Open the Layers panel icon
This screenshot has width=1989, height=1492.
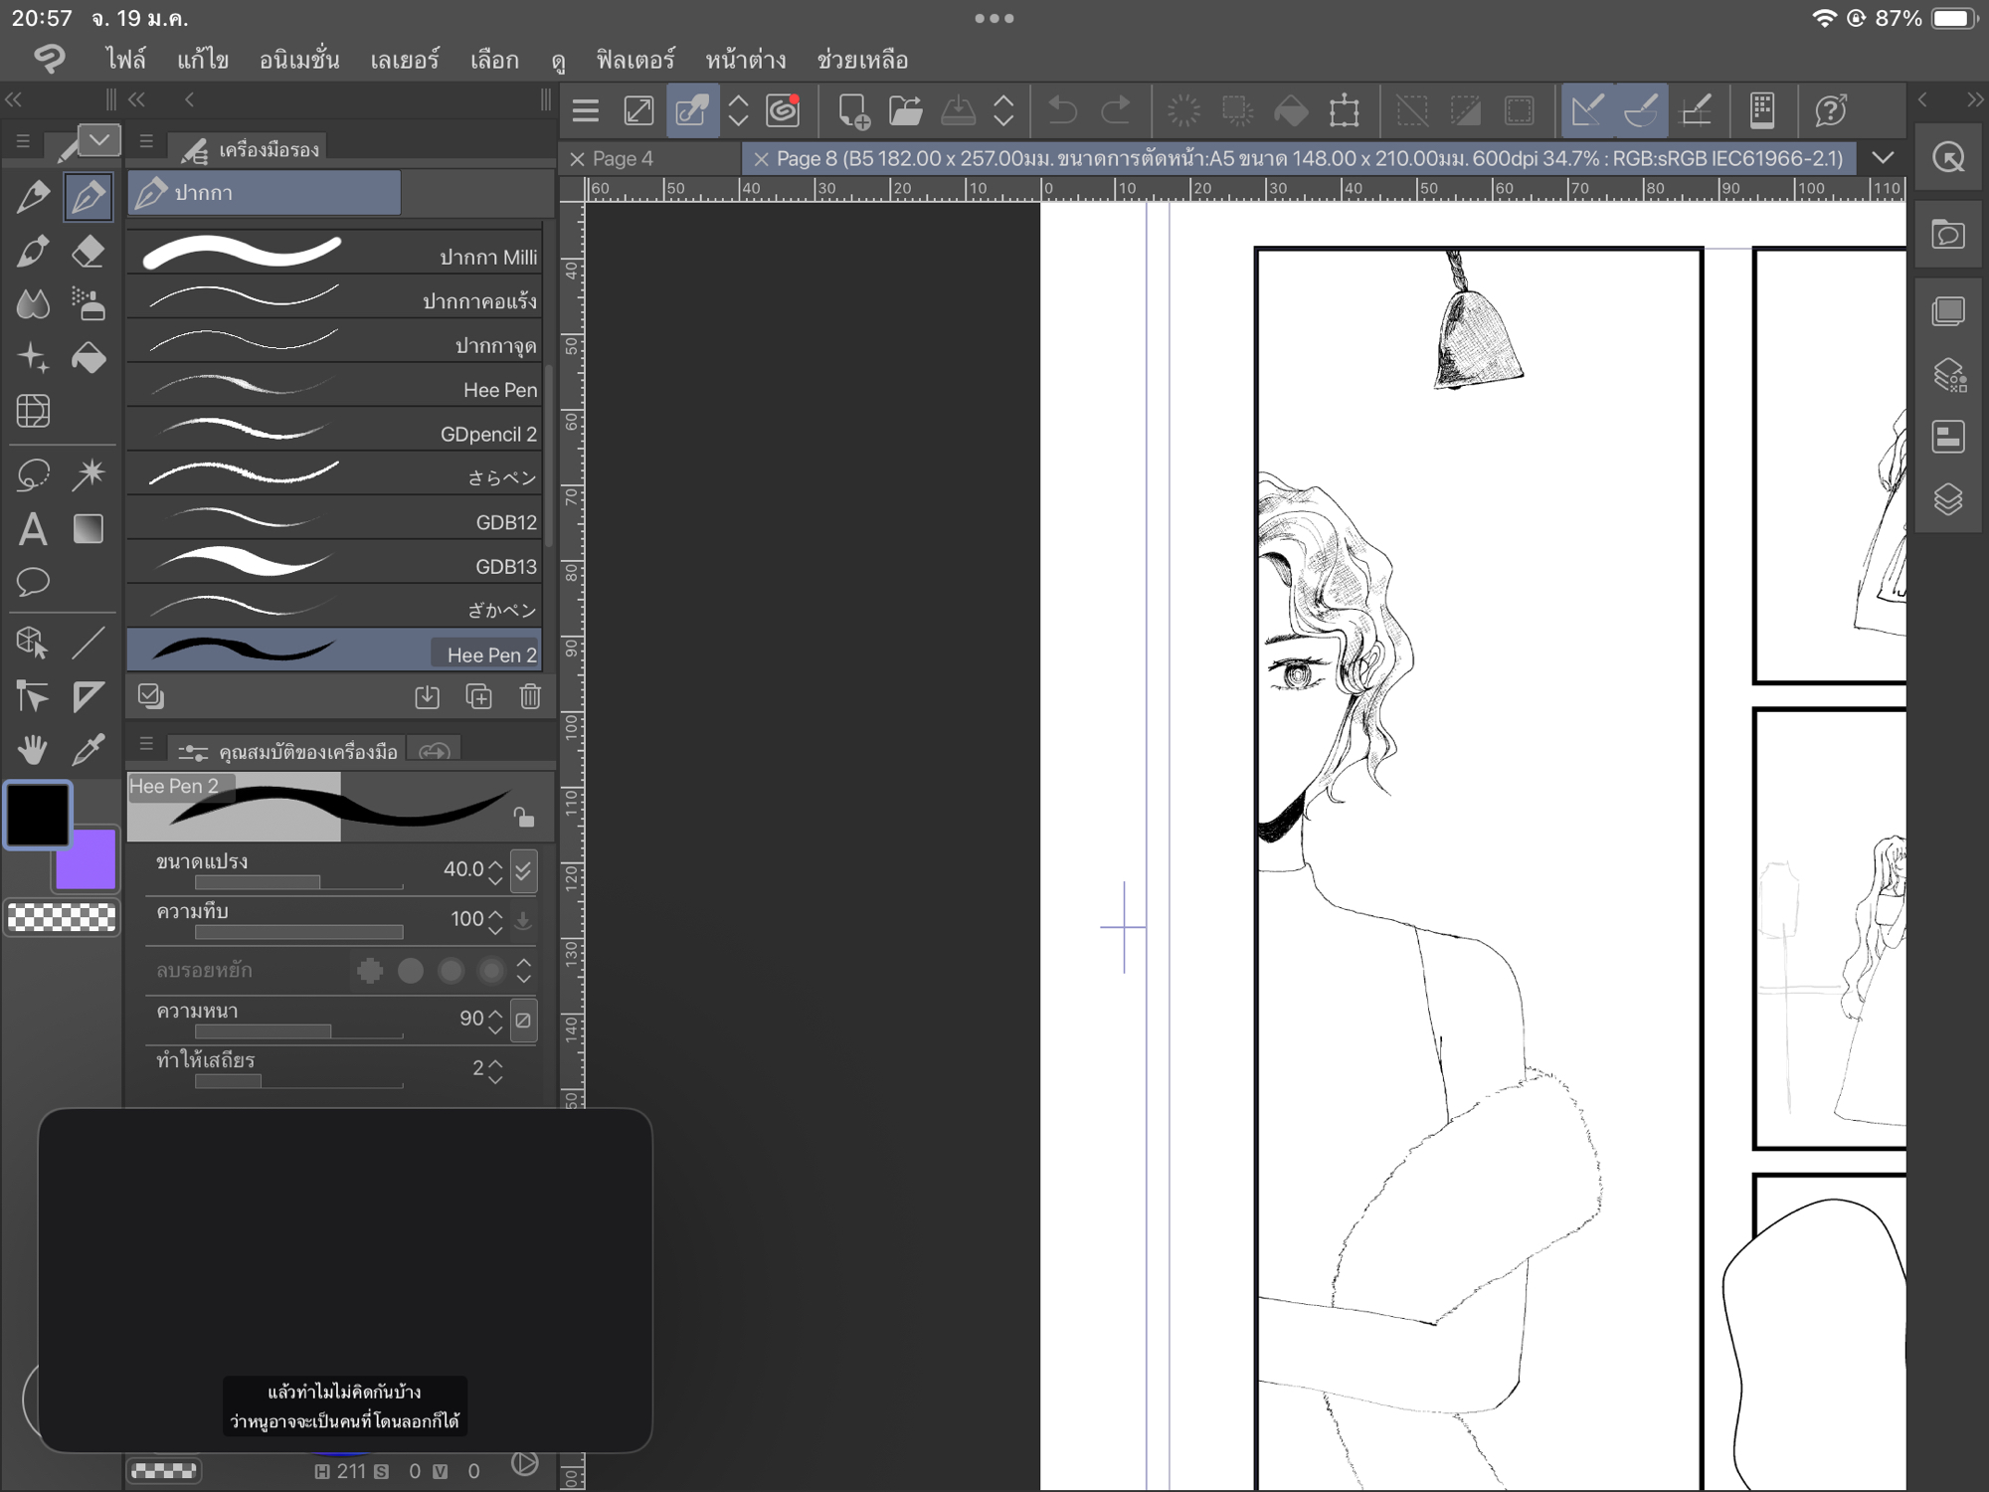coord(1948,498)
